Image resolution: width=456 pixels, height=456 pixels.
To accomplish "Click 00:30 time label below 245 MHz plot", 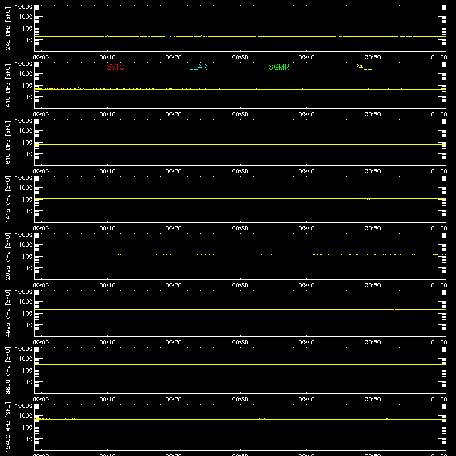I will [x=240, y=58].
